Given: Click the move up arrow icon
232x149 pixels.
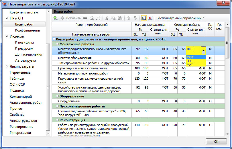Looking at the screenshot, I should [x=129, y=18].
